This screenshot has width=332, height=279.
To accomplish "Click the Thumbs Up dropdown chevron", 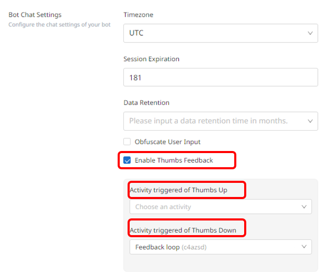I will [x=304, y=207].
